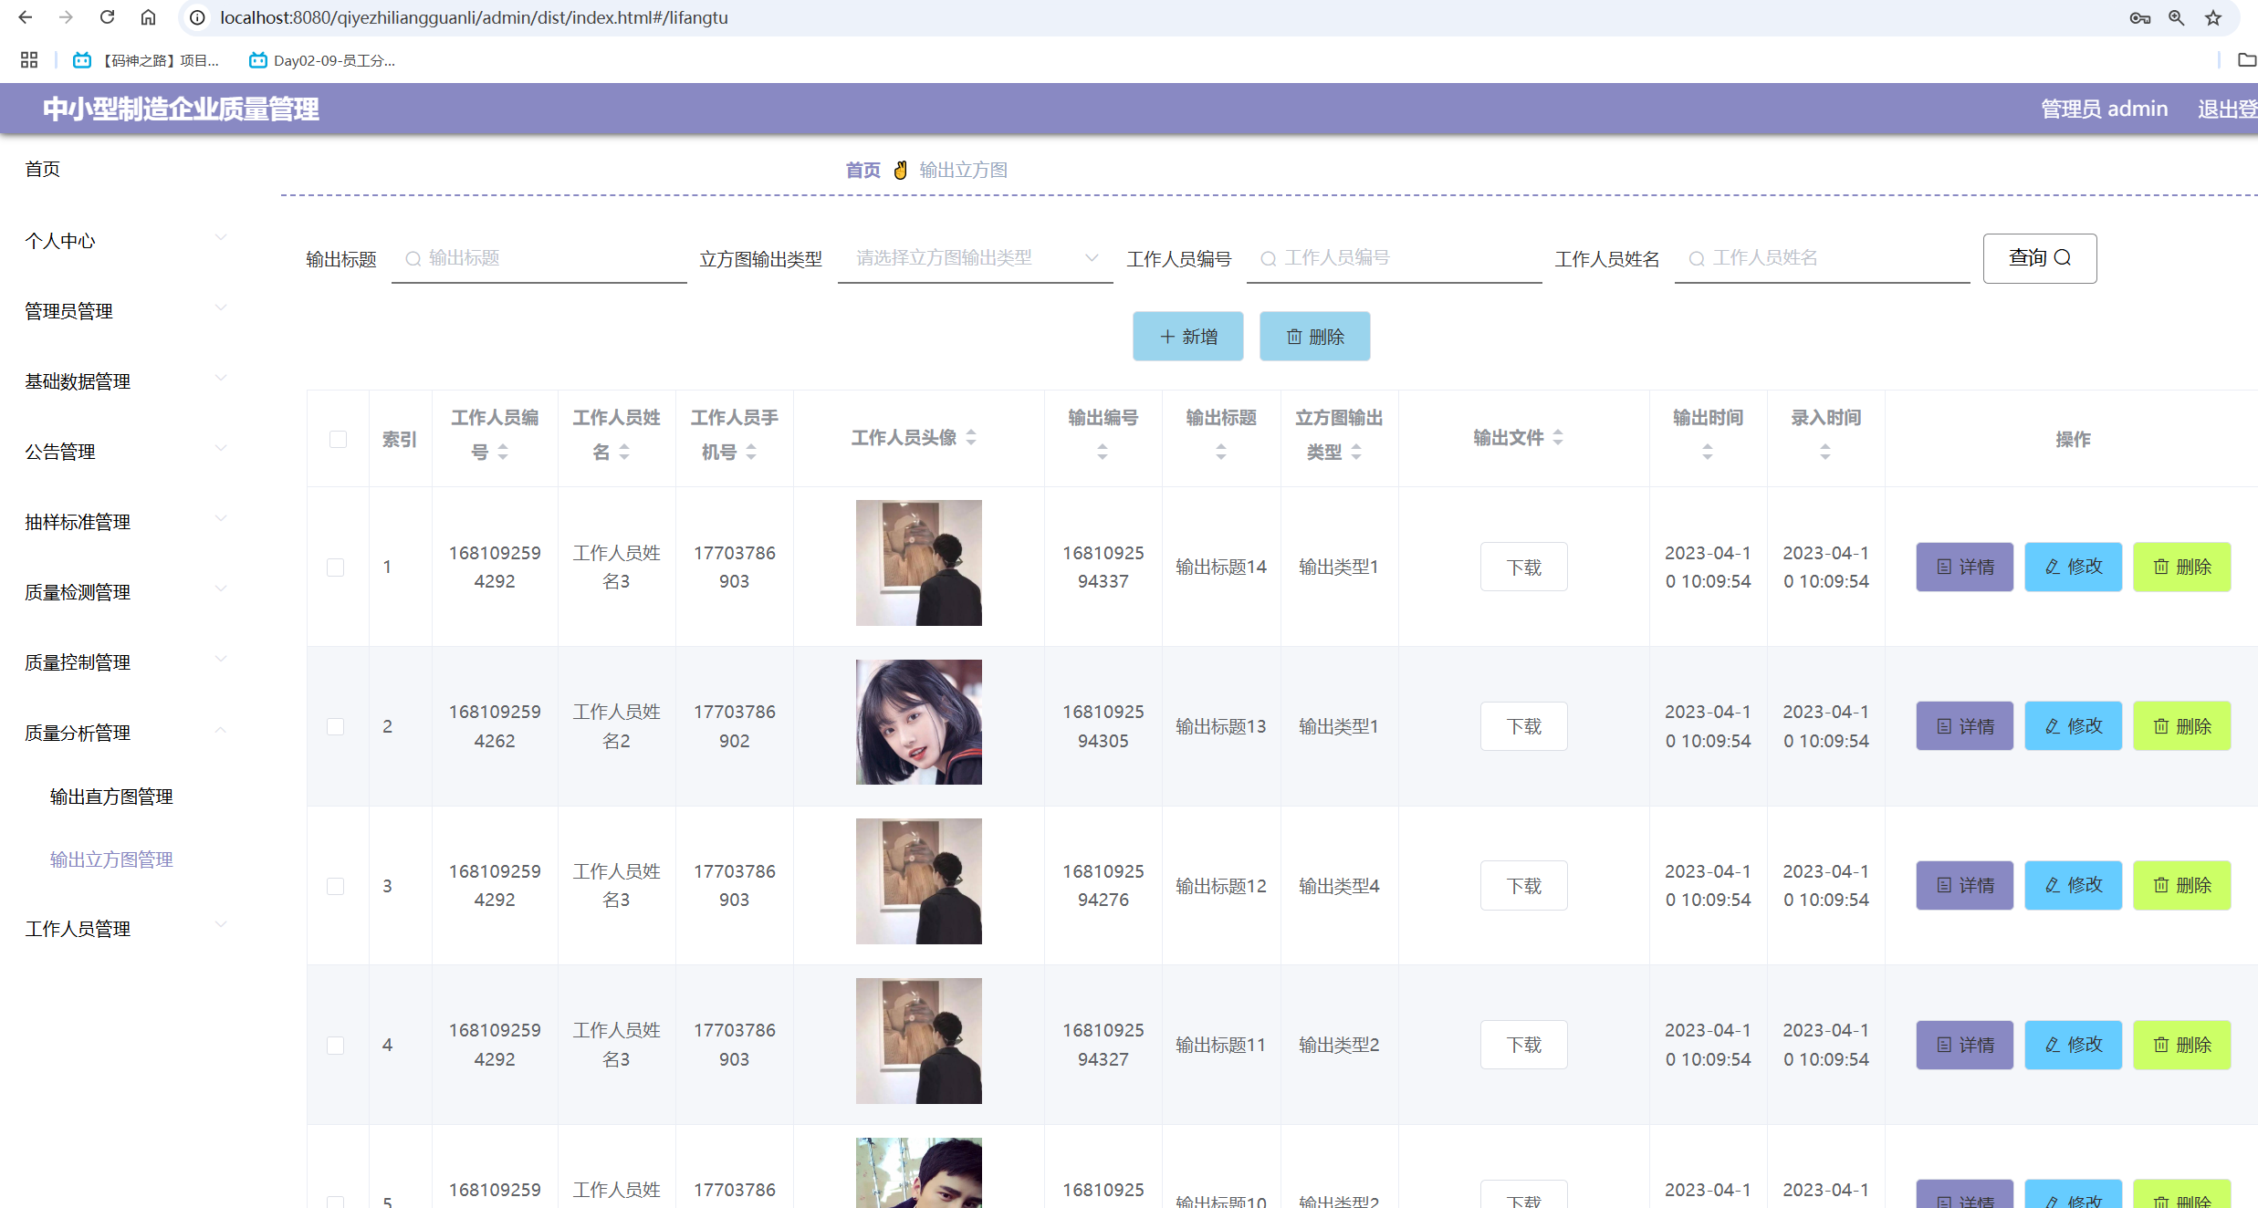Download file for 输出标题13 row

pyautogui.click(x=1524, y=726)
